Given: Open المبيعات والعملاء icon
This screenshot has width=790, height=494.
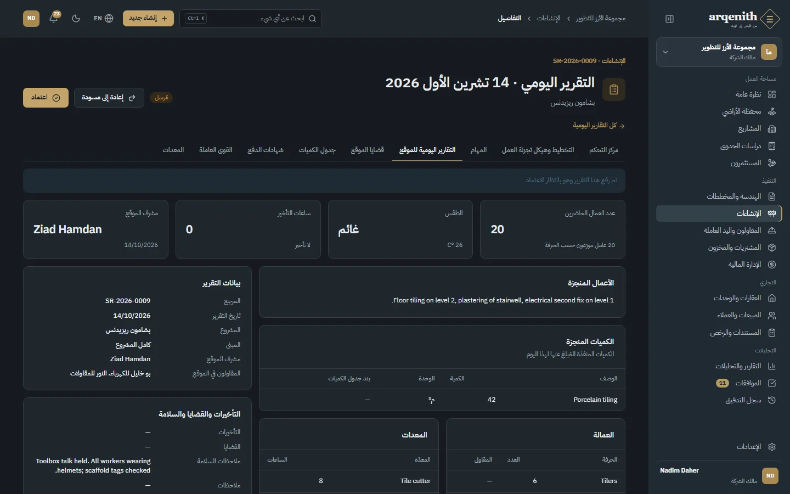Looking at the screenshot, I should [x=772, y=315].
